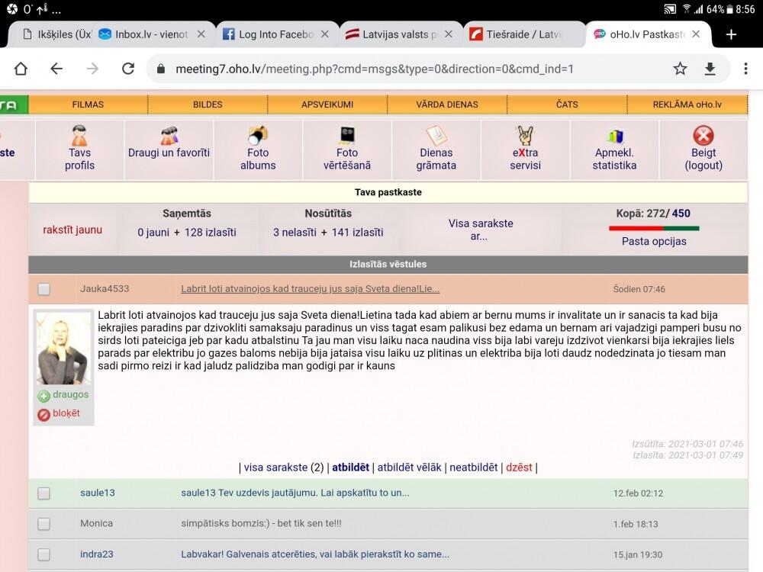
Task: Click atbildēt to reply
Action: coord(350,468)
